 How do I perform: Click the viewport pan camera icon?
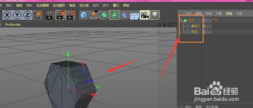tap(160, 25)
